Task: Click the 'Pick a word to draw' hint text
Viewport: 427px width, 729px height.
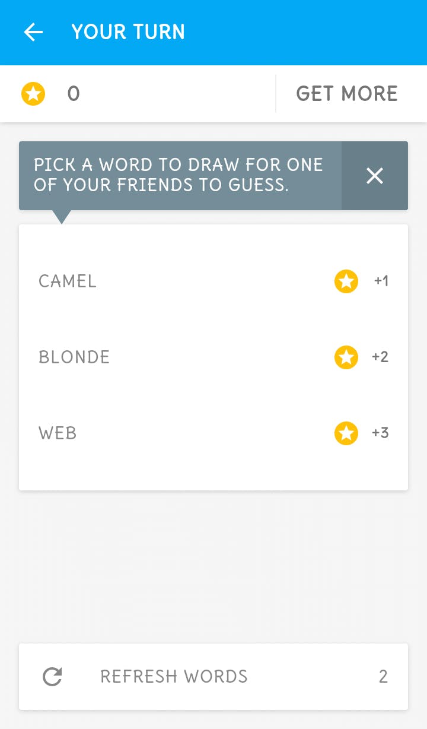Action: coord(178,175)
